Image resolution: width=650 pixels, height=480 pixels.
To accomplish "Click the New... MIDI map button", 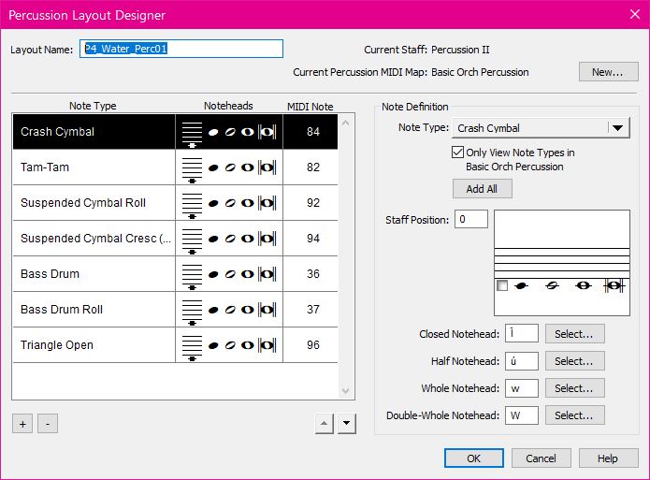I will tap(608, 72).
